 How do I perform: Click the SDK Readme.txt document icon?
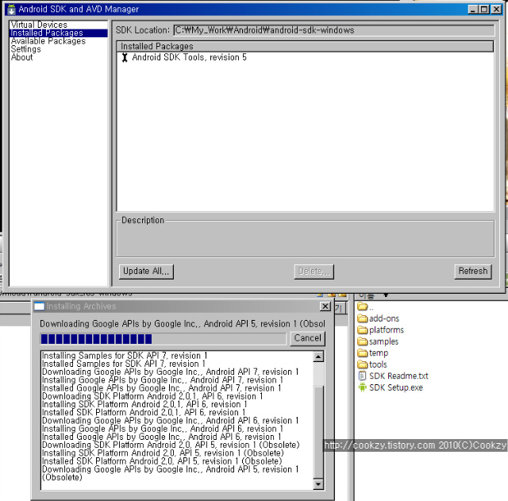[x=362, y=376]
